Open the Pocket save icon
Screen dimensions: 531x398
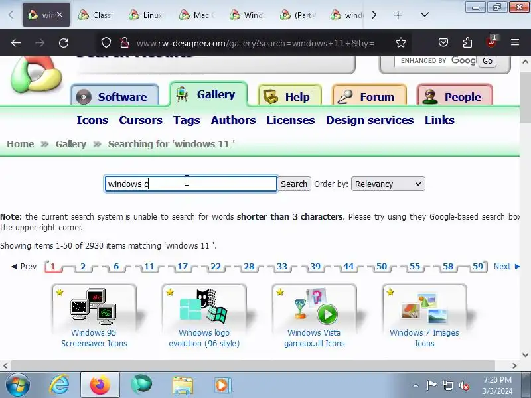point(443,42)
